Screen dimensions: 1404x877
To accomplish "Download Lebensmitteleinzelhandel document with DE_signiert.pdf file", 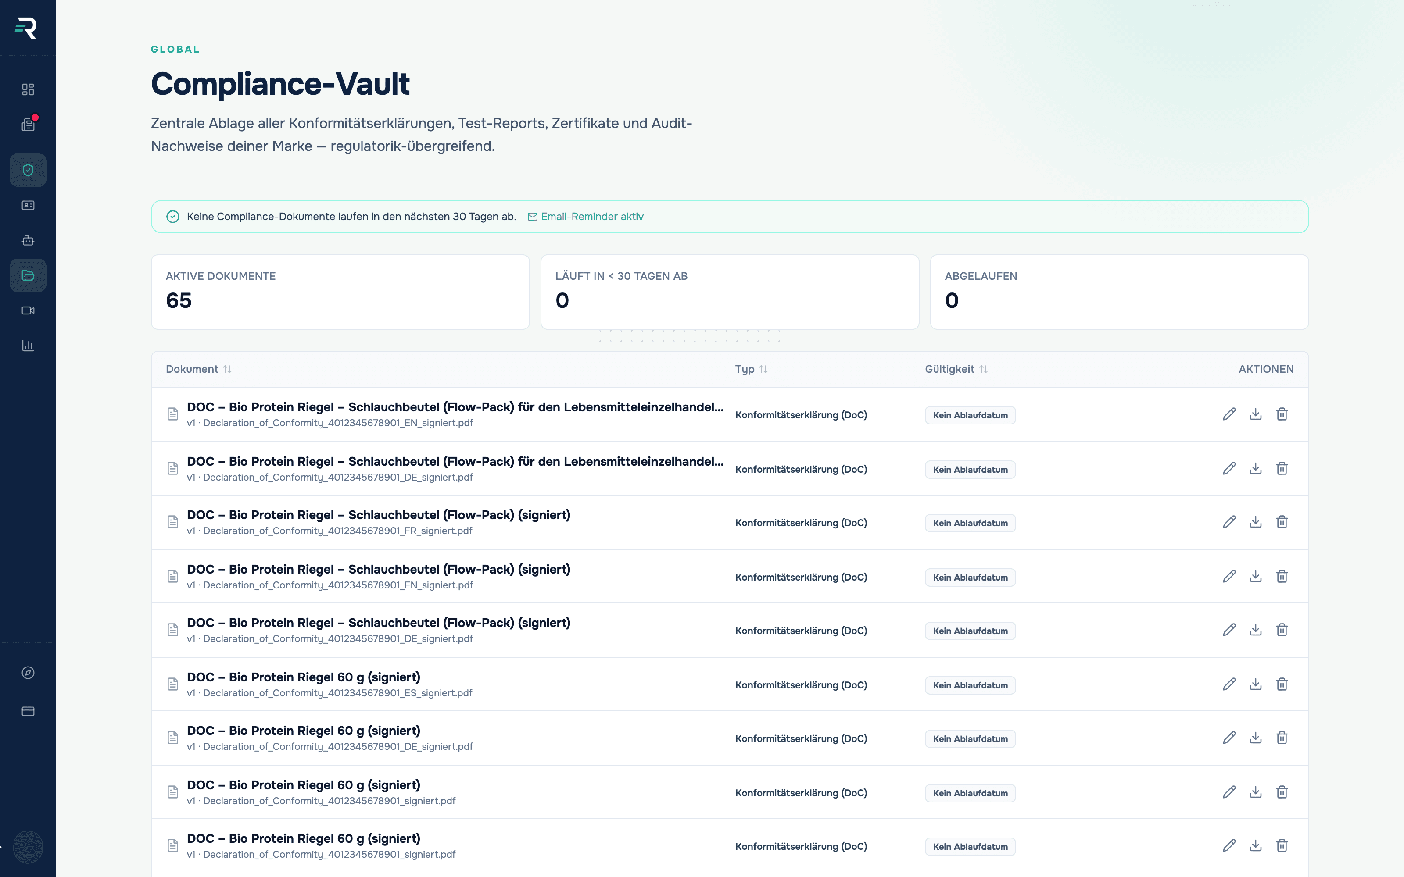I will [x=1255, y=469].
